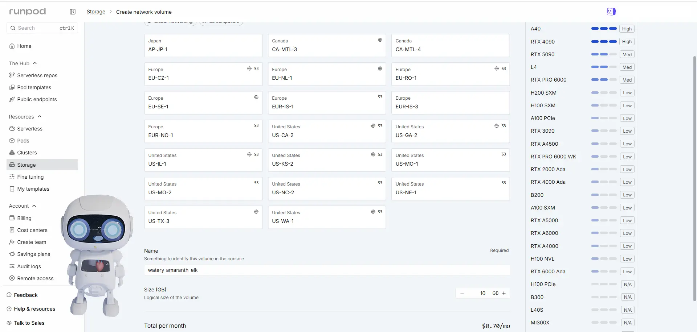This screenshot has width=697, height=332.
Task: Click the Pods cube icon
Action: [x=12, y=141]
